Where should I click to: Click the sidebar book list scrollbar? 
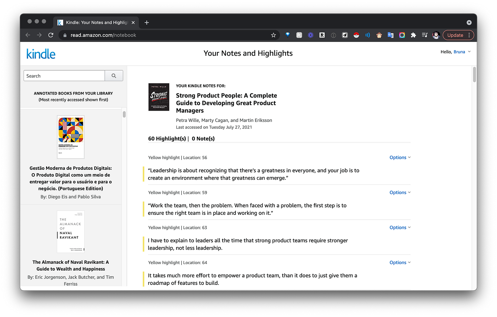(x=124, y=114)
